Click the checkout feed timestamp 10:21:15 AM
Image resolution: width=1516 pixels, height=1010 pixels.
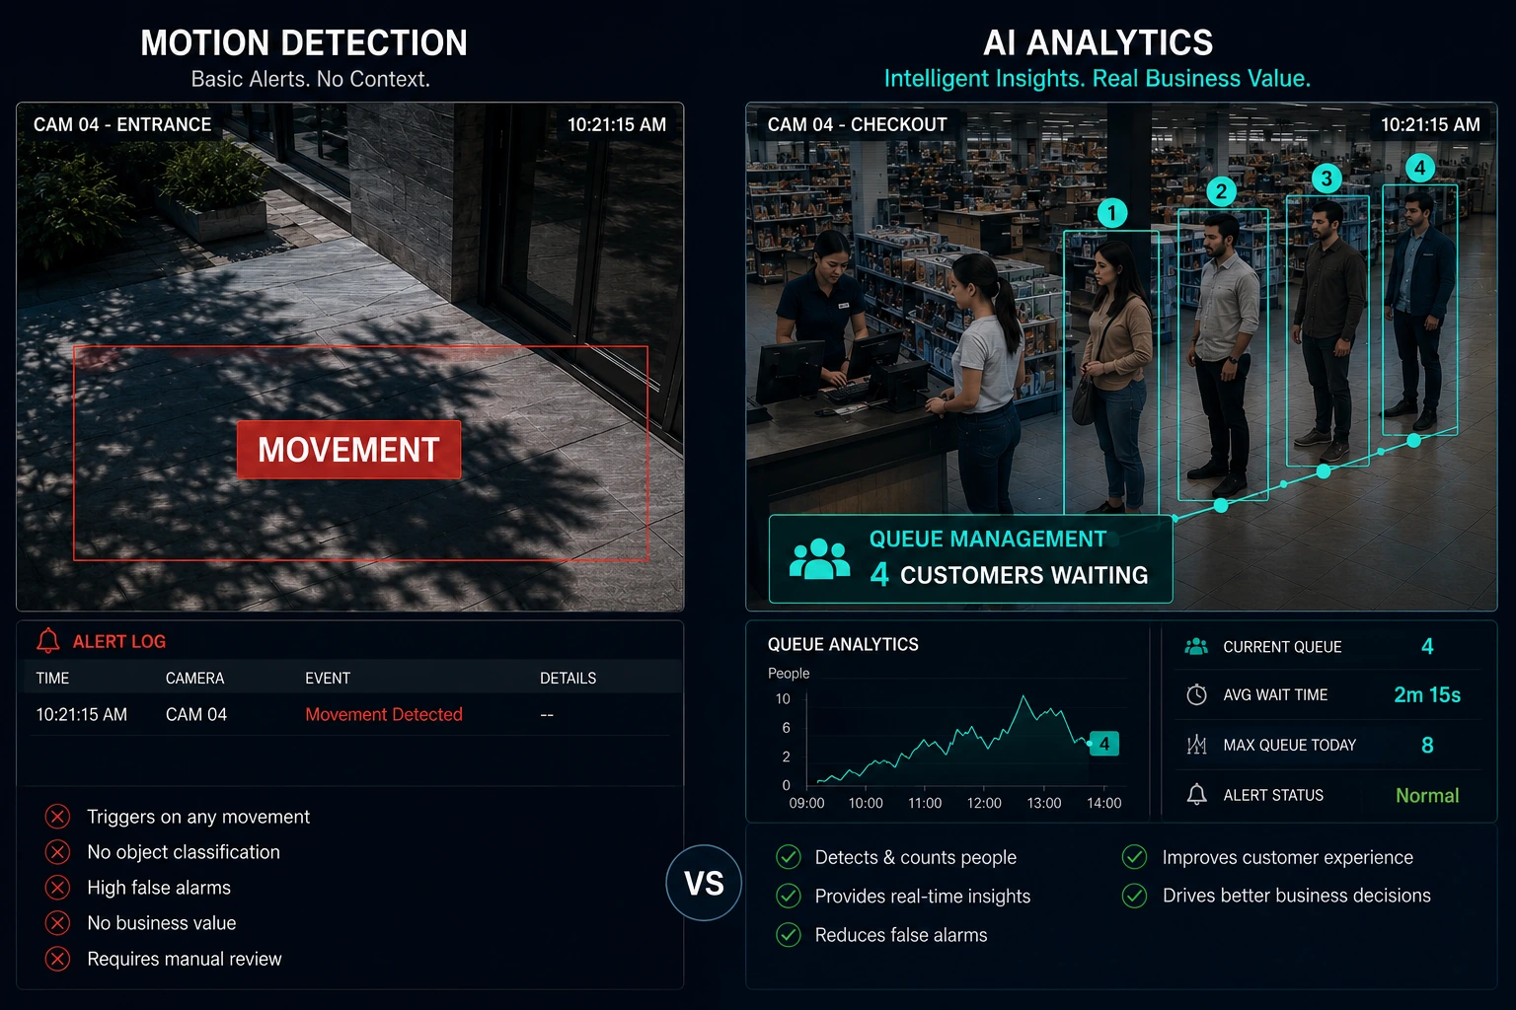[1430, 124]
